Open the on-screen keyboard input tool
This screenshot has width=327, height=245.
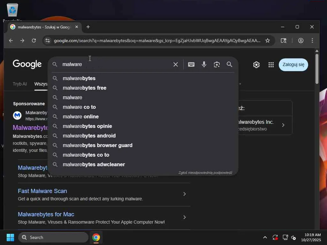pyautogui.click(x=191, y=64)
